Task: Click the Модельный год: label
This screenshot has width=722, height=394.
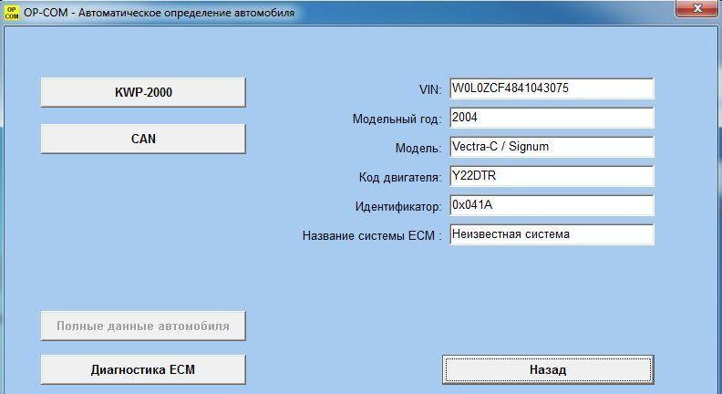Action: point(397,119)
